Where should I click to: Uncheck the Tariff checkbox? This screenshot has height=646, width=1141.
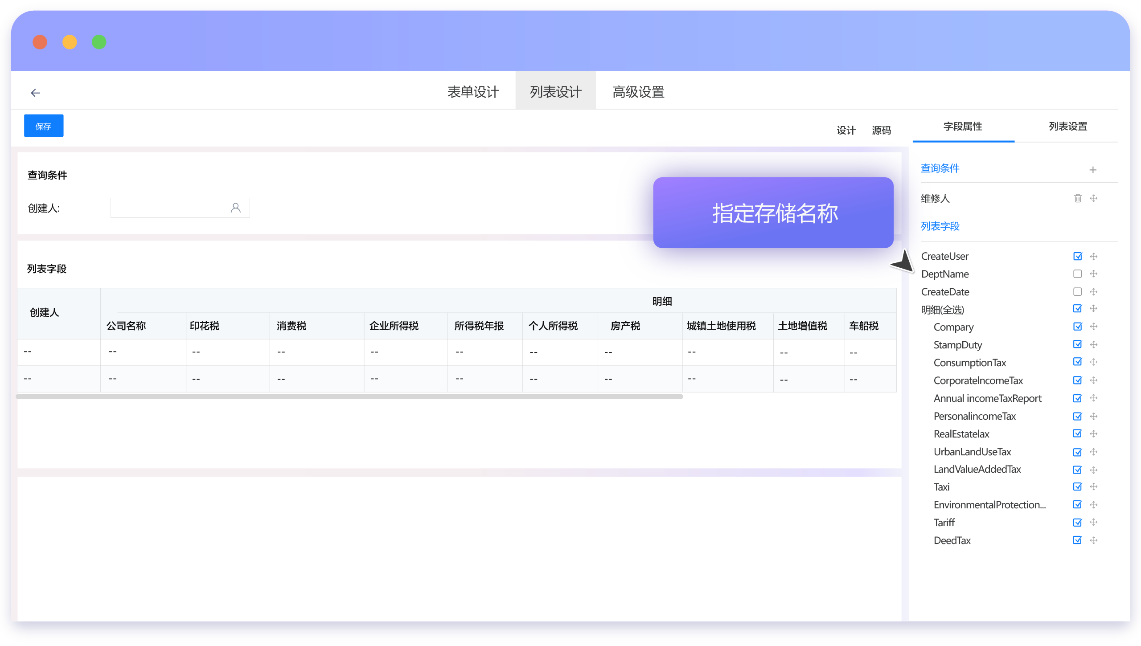(x=1077, y=522)
